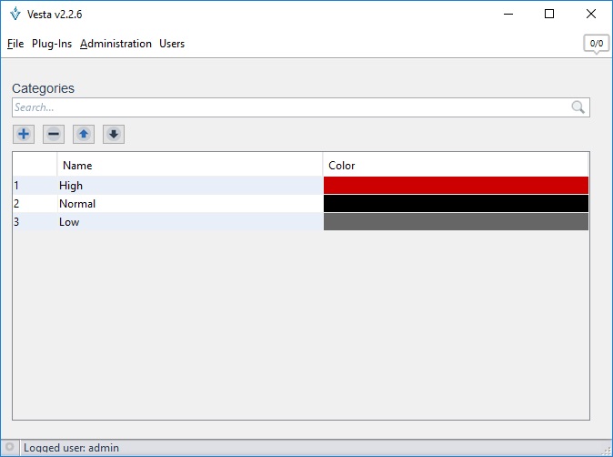Screen dimensions: 613x457
Task: Move category up with the up arrow icon
Action: 84,135
